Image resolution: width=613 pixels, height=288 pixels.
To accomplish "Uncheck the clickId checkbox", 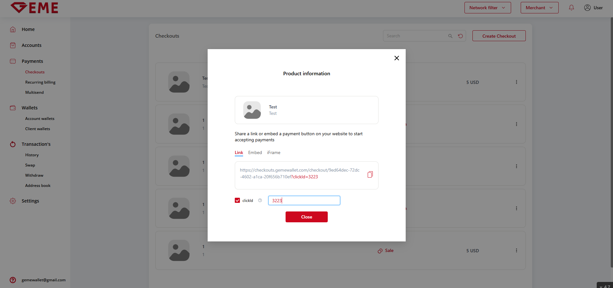I will pyautogui.click(x=237, y=200).
